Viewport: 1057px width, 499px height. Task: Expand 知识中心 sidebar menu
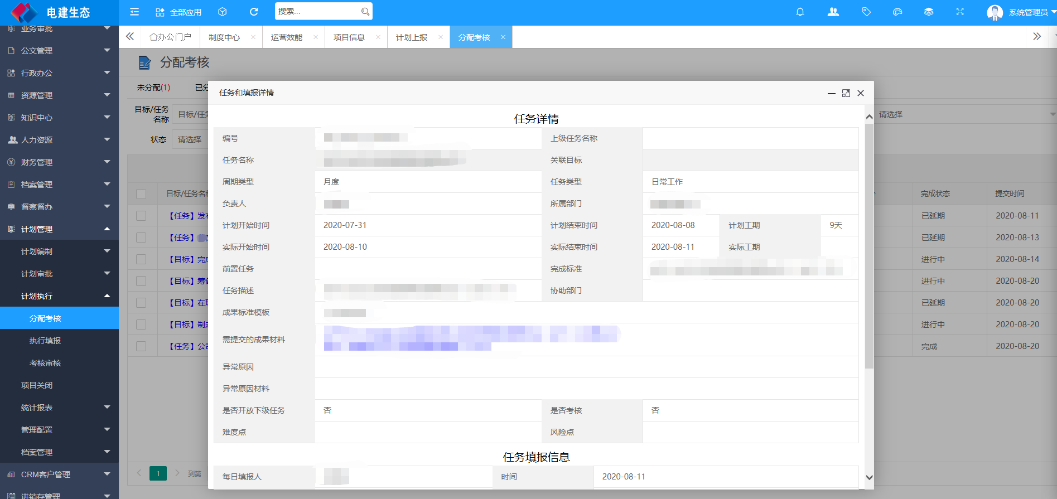click(59, 118)
